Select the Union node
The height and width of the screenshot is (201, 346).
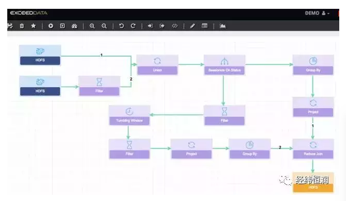click(x=157, y=65)
